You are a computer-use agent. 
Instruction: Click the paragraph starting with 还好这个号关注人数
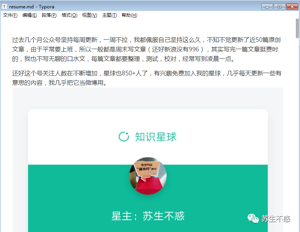146,78
